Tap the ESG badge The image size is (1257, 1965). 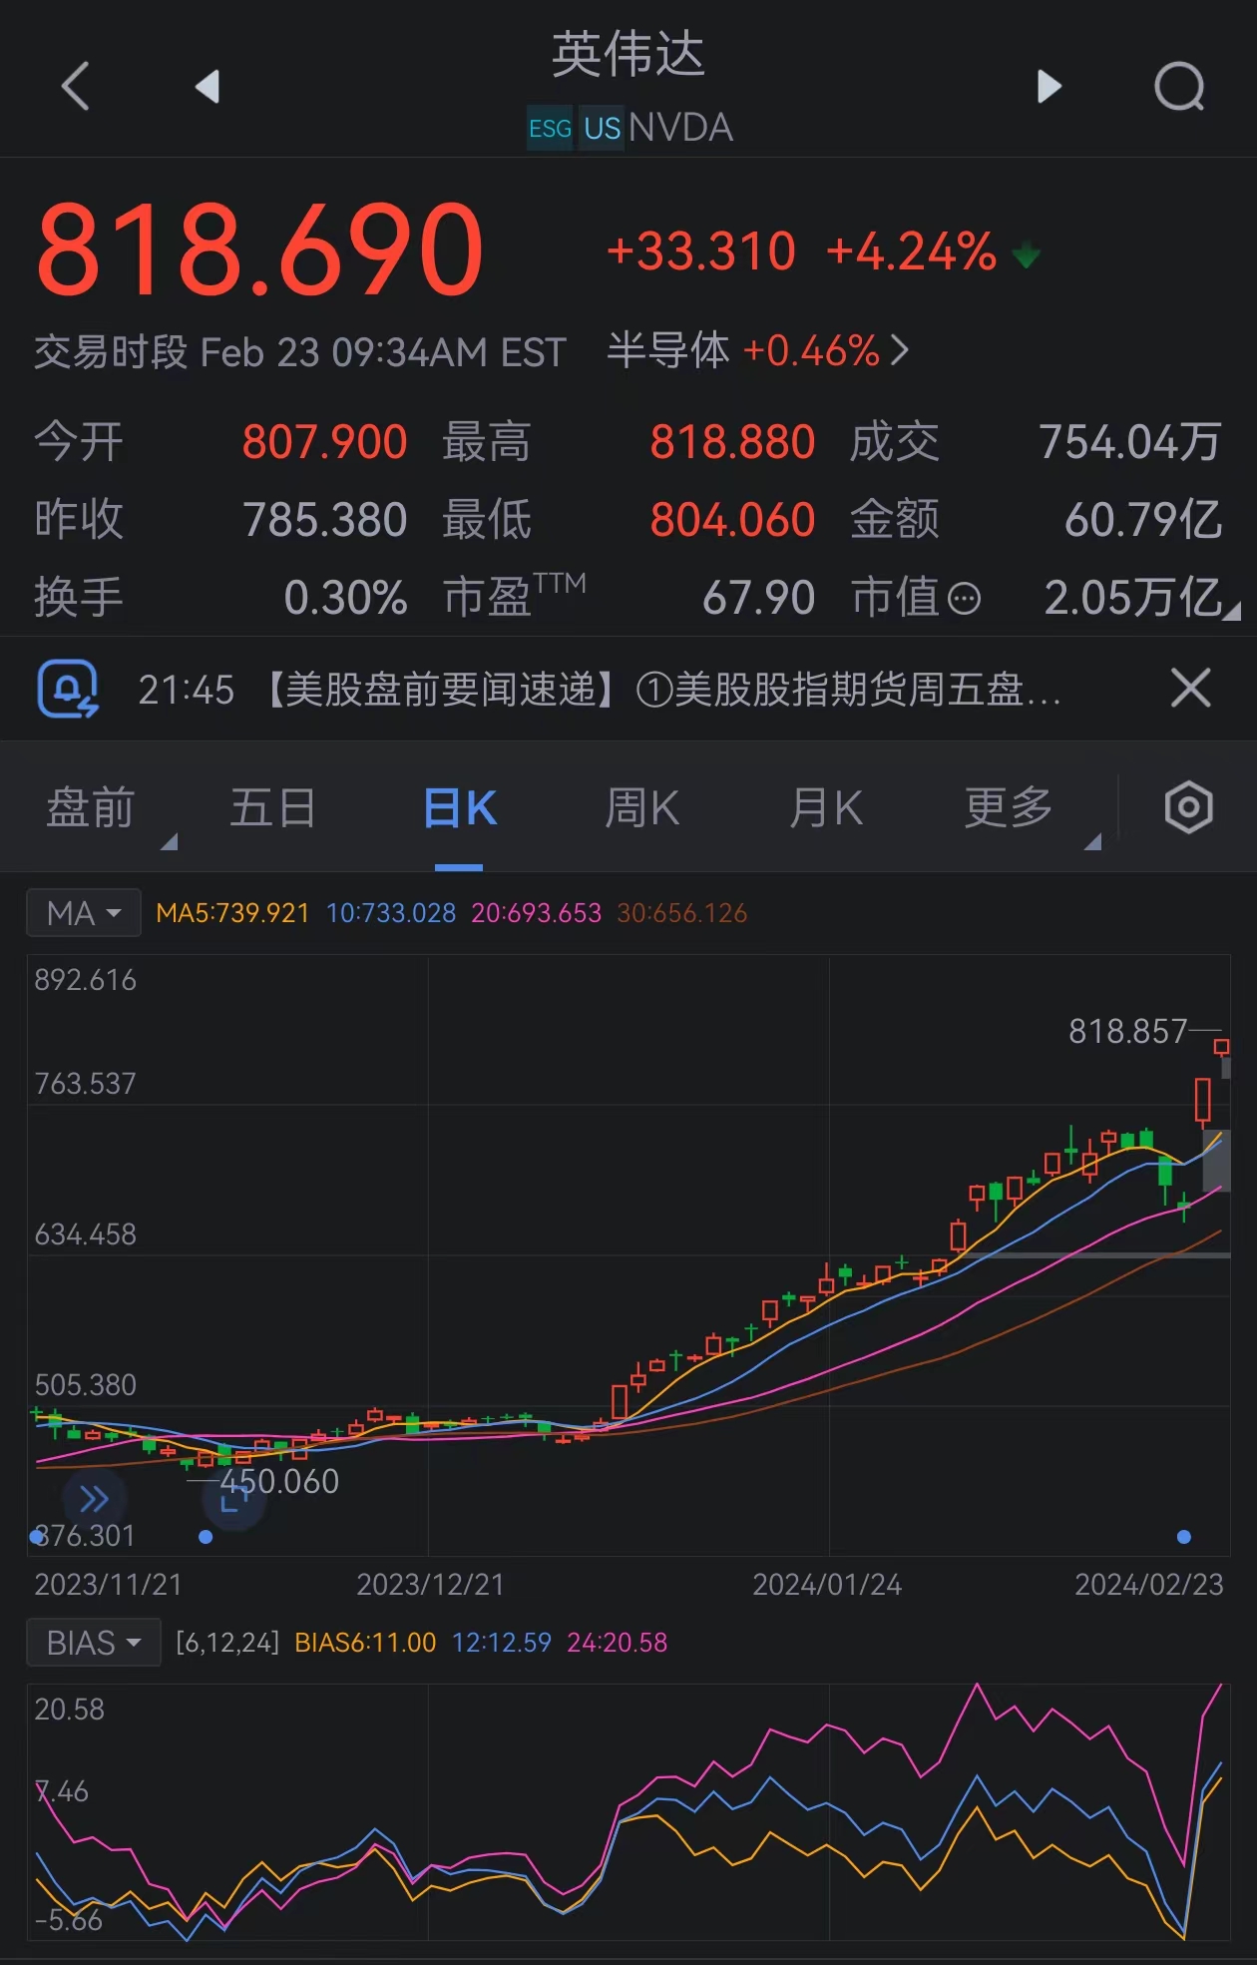(550, 128)
